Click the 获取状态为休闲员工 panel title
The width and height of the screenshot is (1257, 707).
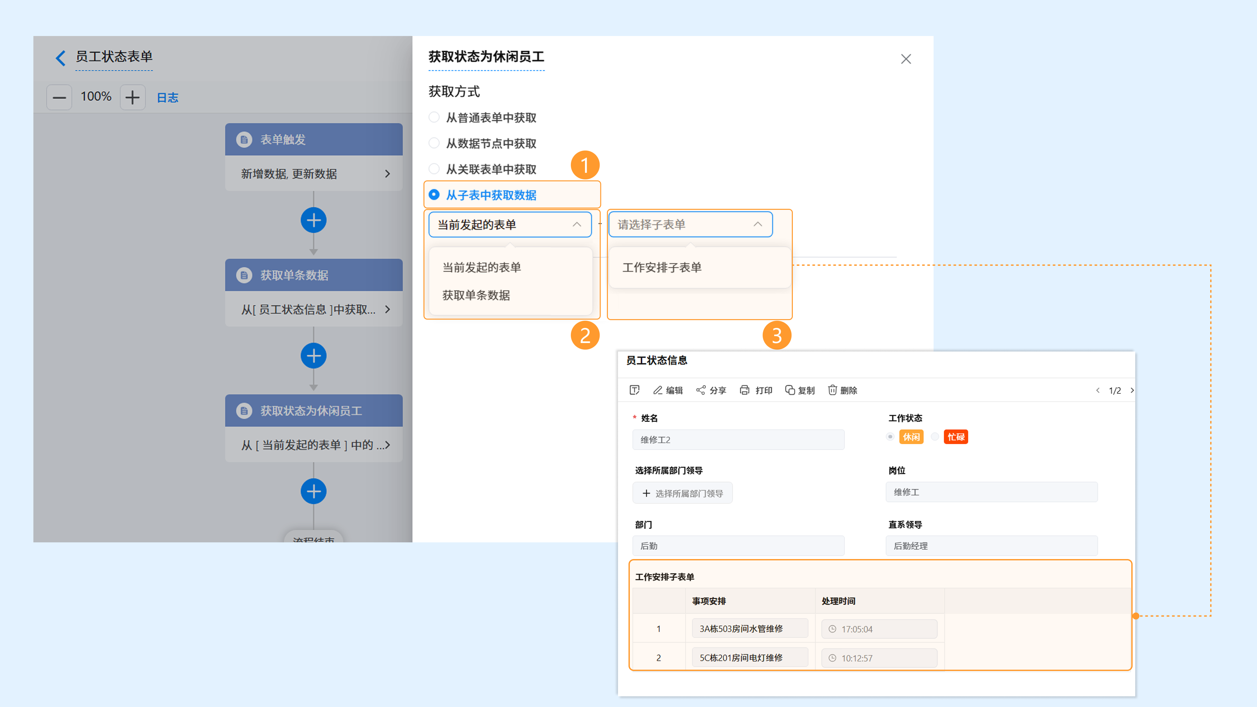coord(486,57)
